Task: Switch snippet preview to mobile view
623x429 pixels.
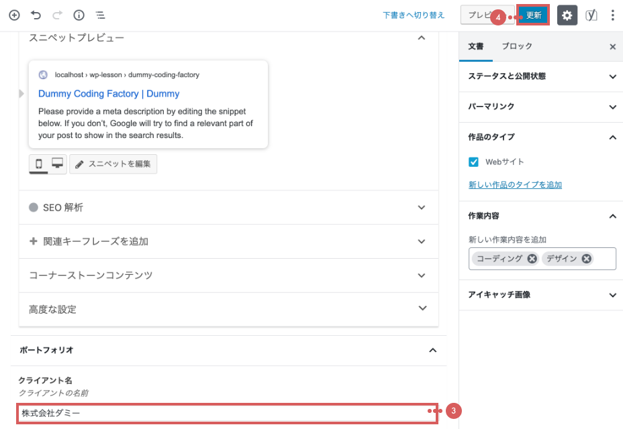Action: pos(39,164)
